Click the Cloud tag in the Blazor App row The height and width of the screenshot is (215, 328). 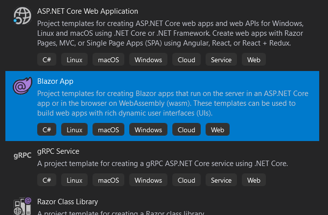pyautogui.click(x=187, y=130)
